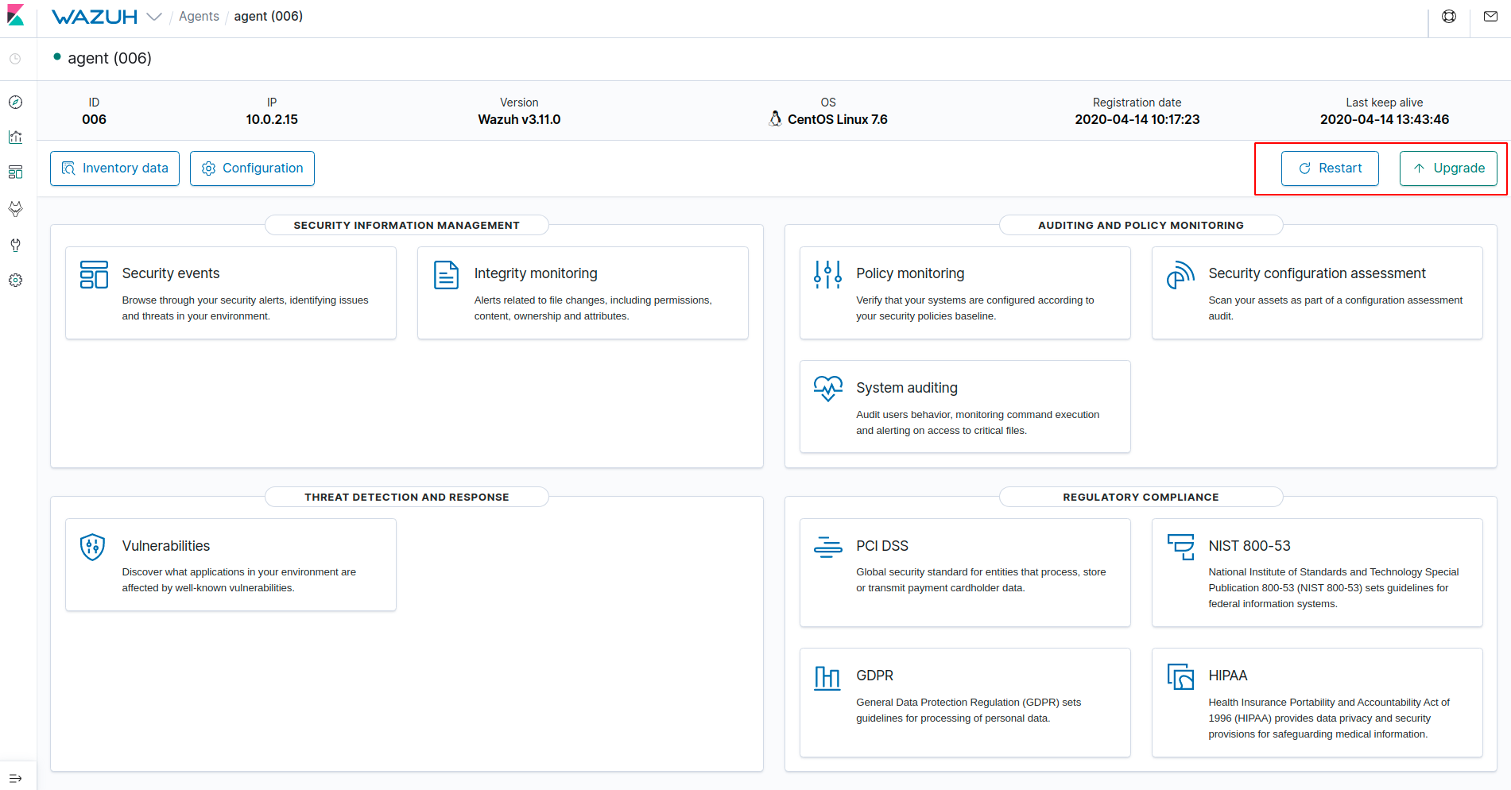The image size is (1511, 790).
Task: Click the HIPAA description text
Action: click(x=1329, y=718)
